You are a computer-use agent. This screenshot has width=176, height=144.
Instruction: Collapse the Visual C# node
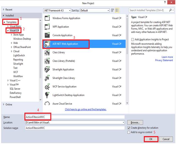pos(8,30)
